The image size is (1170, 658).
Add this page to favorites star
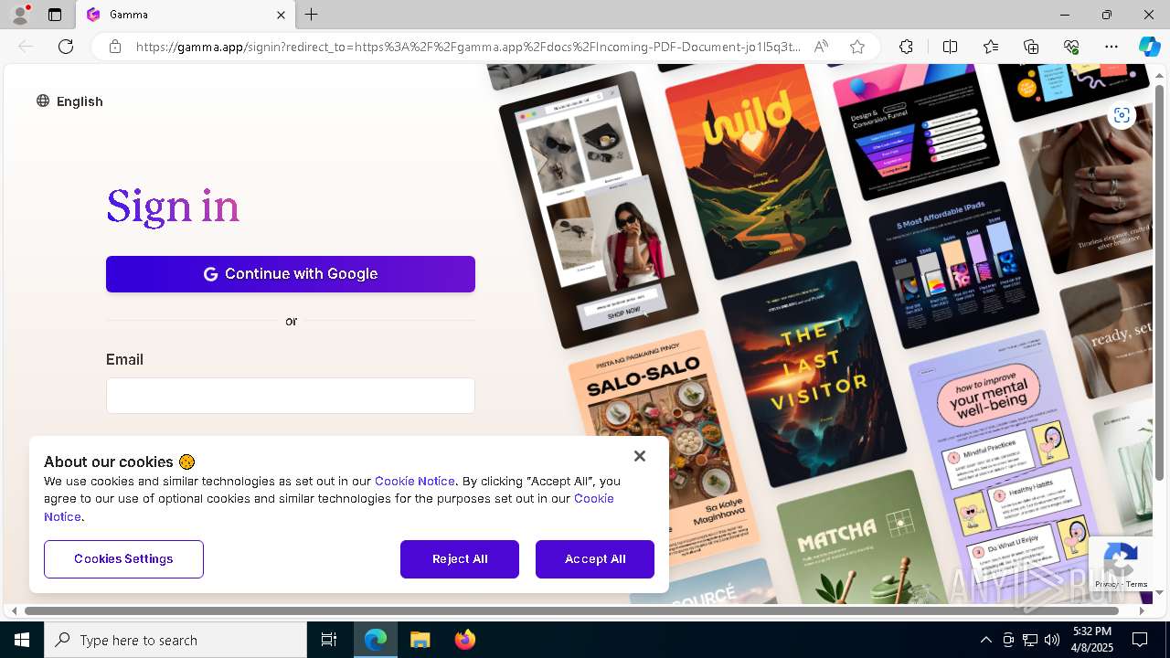tap(857, 47)
